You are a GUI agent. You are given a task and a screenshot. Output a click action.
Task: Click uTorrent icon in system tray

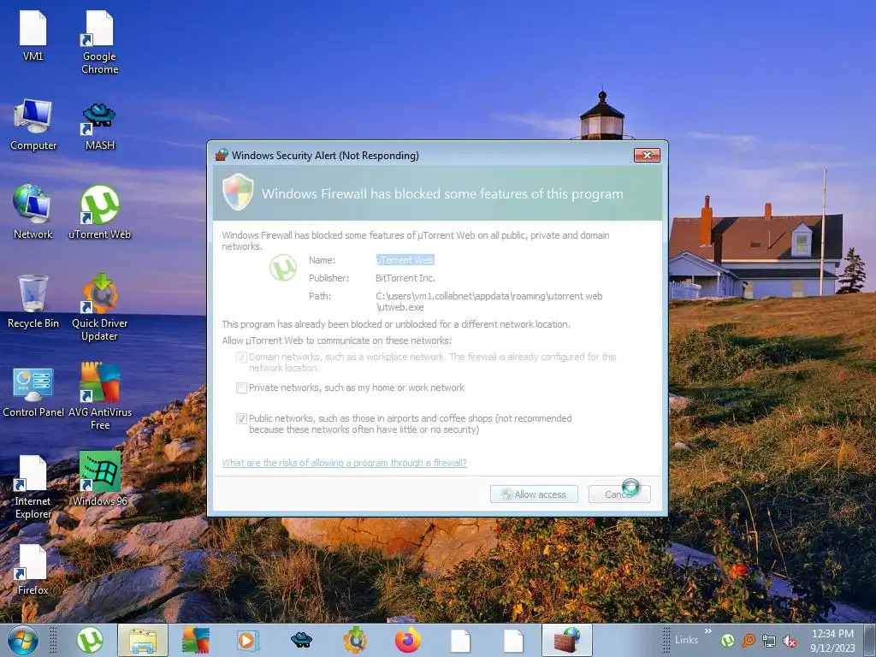[x=727, y=641]
